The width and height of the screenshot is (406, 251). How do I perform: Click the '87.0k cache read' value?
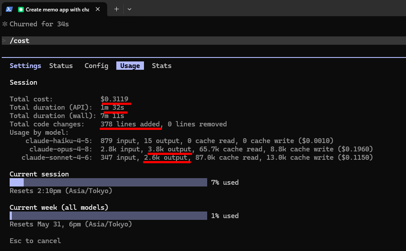tap(227, 158)
